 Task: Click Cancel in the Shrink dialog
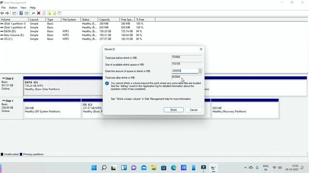[x=194, y=110]
